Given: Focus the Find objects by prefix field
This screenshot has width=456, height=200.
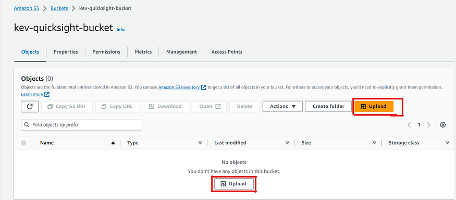Looking at the screenshot, I should [x=81, y=124].
